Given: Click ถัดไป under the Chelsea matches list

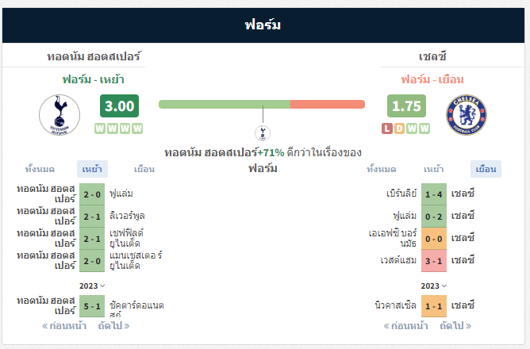Looking at the screenshot, I should pyautogui.click(x=455, y=326).
